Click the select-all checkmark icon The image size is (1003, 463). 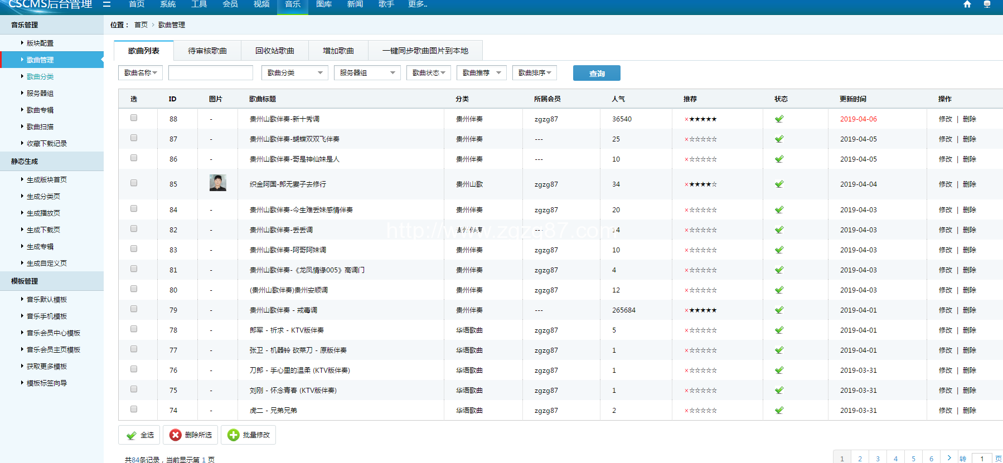(x=132, y=435)
